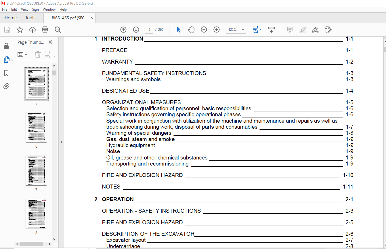
Task: Open the View menu
Action: 24,9
